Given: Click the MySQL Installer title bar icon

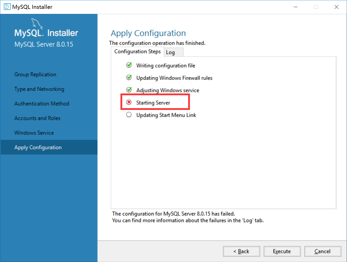Looking at the screenshot, I should click(x=7, y=7).
